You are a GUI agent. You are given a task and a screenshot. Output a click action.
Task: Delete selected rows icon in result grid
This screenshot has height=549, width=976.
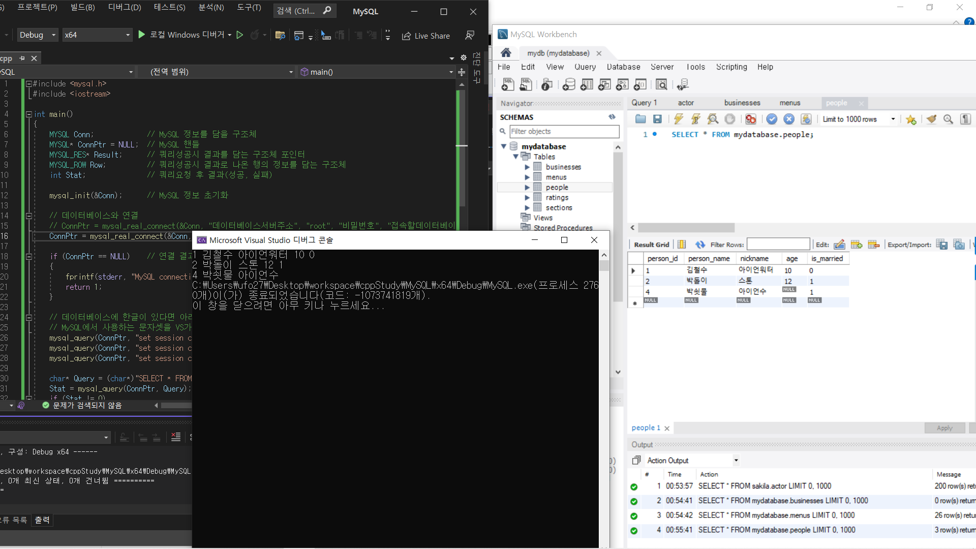[x=874, y=245]
